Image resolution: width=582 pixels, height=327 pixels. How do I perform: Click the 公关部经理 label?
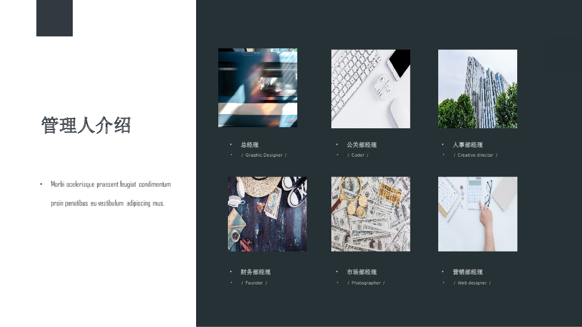click(x=362, y=145)
